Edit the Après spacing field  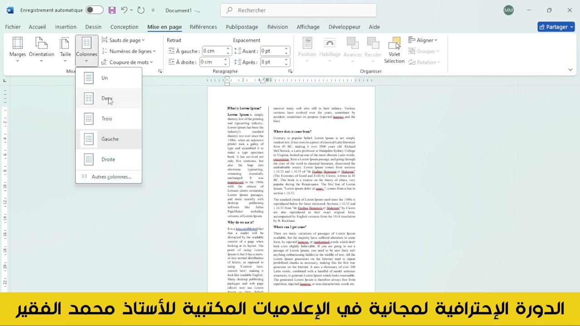click(272, 62)
